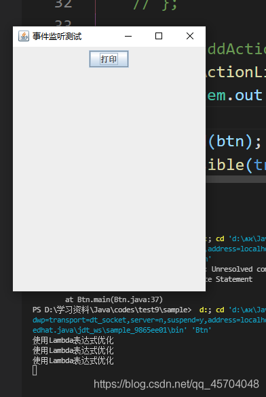The image size is (266, 397).
Task: Place cursor on em.out code text
Action: coord(235,96)
